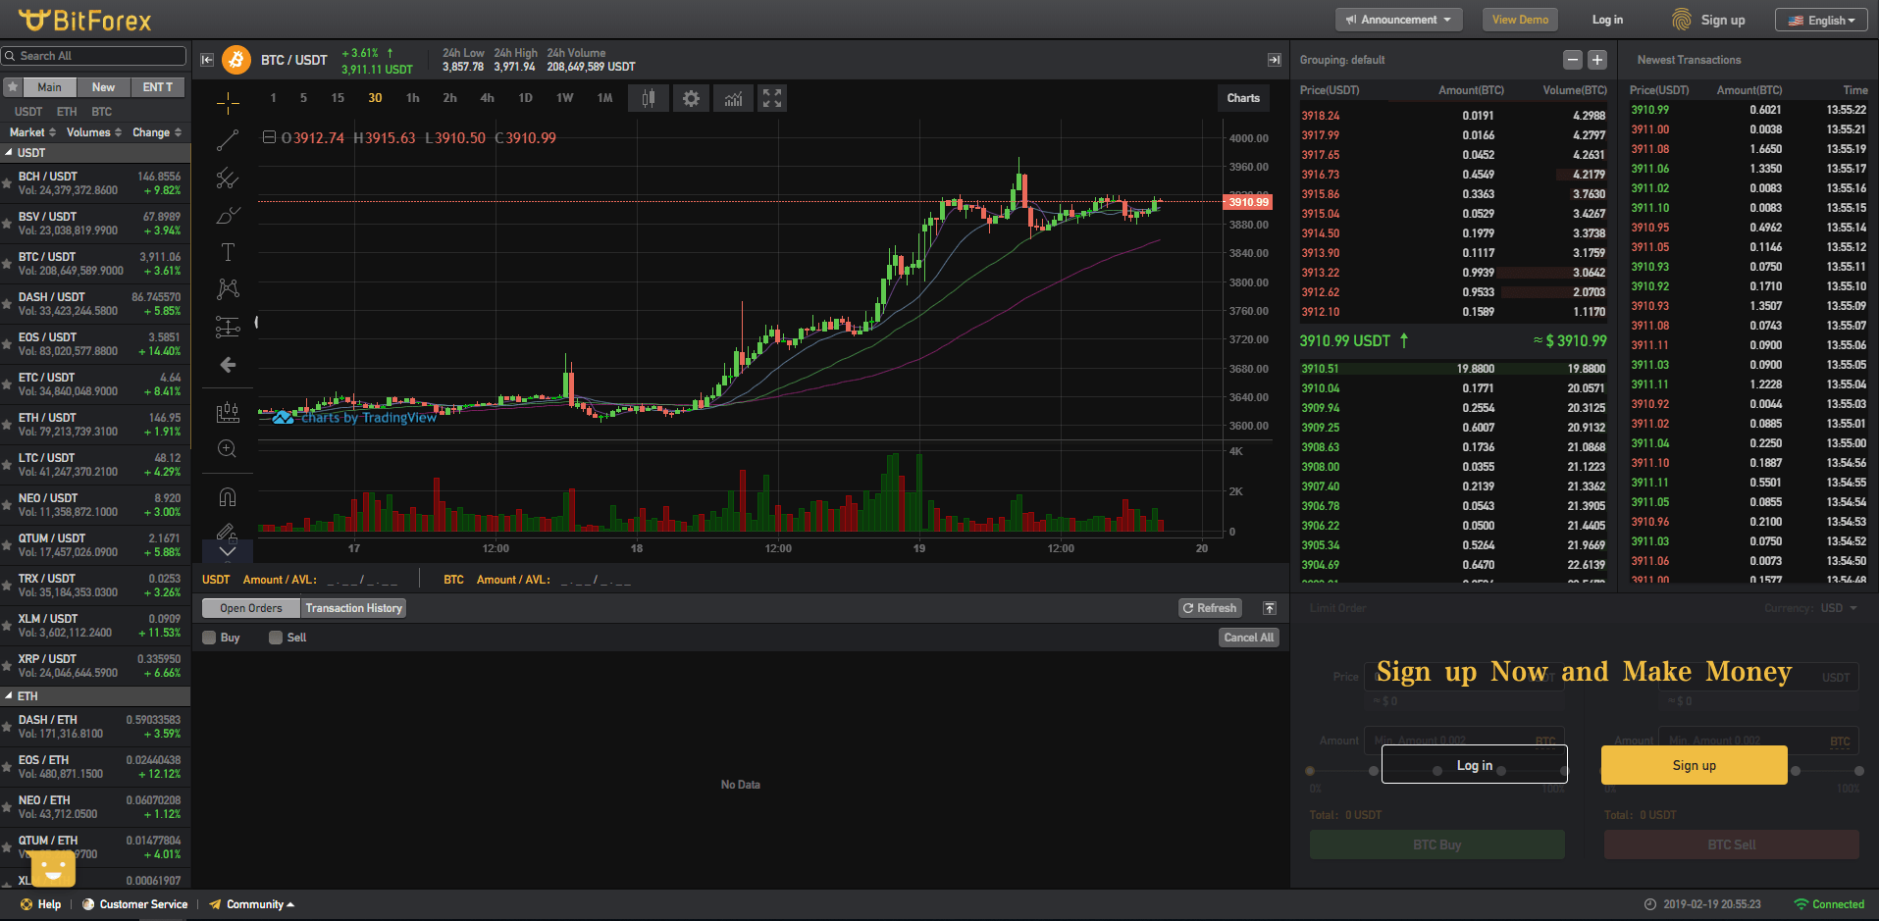The image size is (1879, 921).
Task: Expand the Community menu in footer
Action: (x=252, y=904)
